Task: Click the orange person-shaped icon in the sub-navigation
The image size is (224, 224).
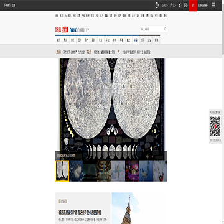Action: (119, 52)
